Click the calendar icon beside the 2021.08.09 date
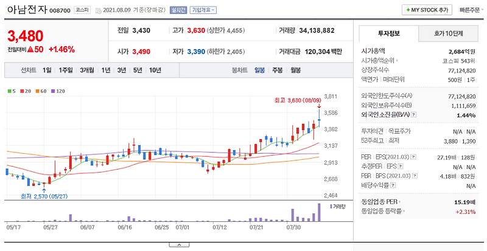This screenshot has height=251, width=487. coord(98,10)
